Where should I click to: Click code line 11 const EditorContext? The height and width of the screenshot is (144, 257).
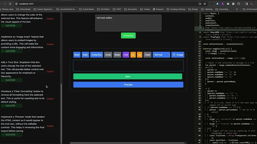click(x=223, y=44)
